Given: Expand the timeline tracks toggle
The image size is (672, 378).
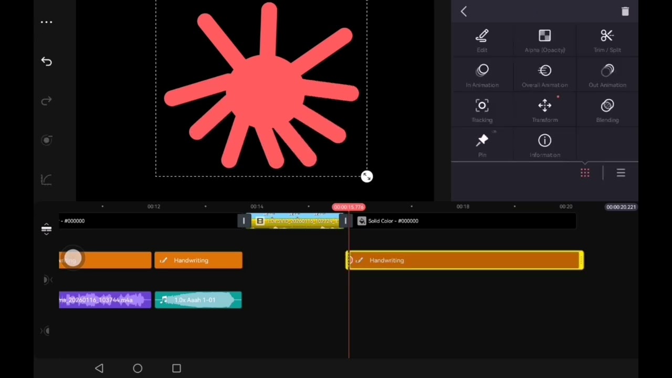Looking at the screenshot, I should tap(46, 229).
